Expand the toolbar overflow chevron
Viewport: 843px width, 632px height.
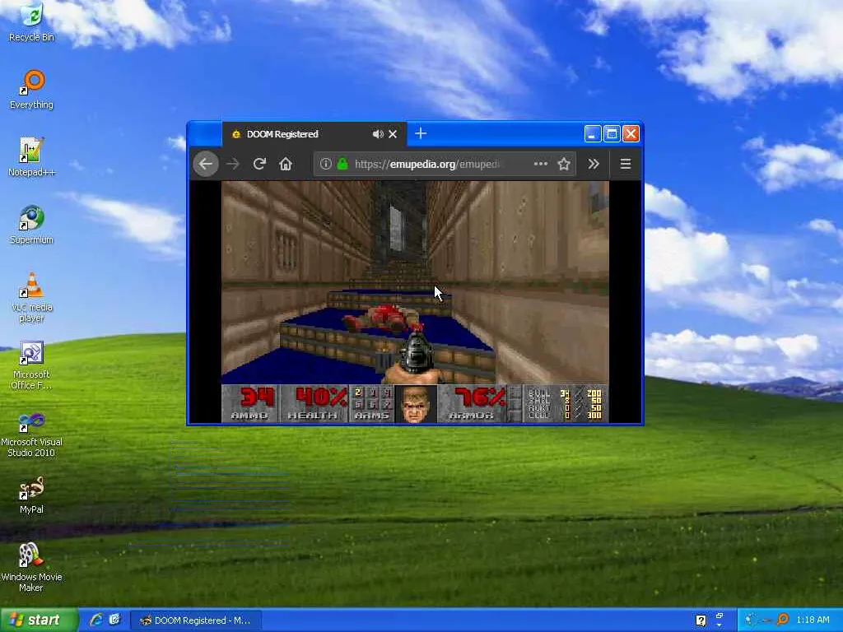pos(594,164)
